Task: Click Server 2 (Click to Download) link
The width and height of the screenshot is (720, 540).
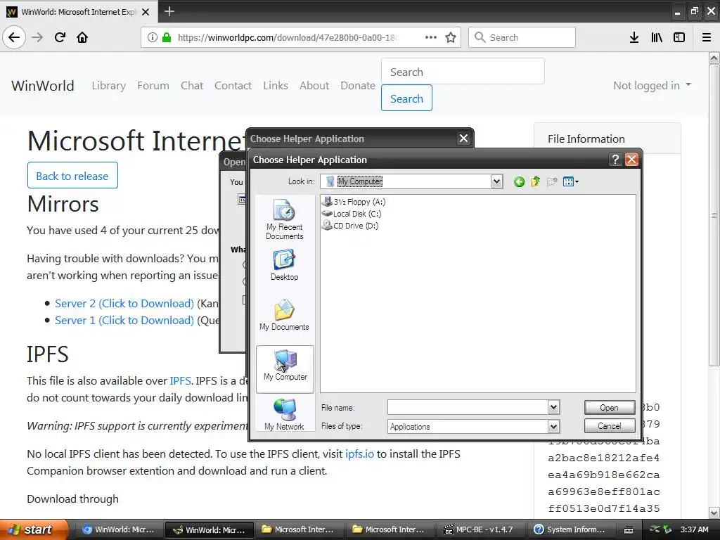Action: click(124, 304)
